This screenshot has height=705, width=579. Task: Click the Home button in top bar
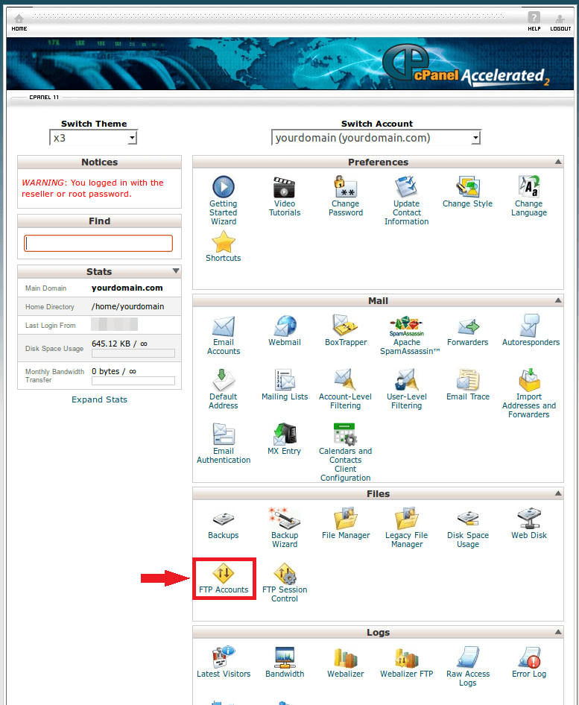click(19, 22)
